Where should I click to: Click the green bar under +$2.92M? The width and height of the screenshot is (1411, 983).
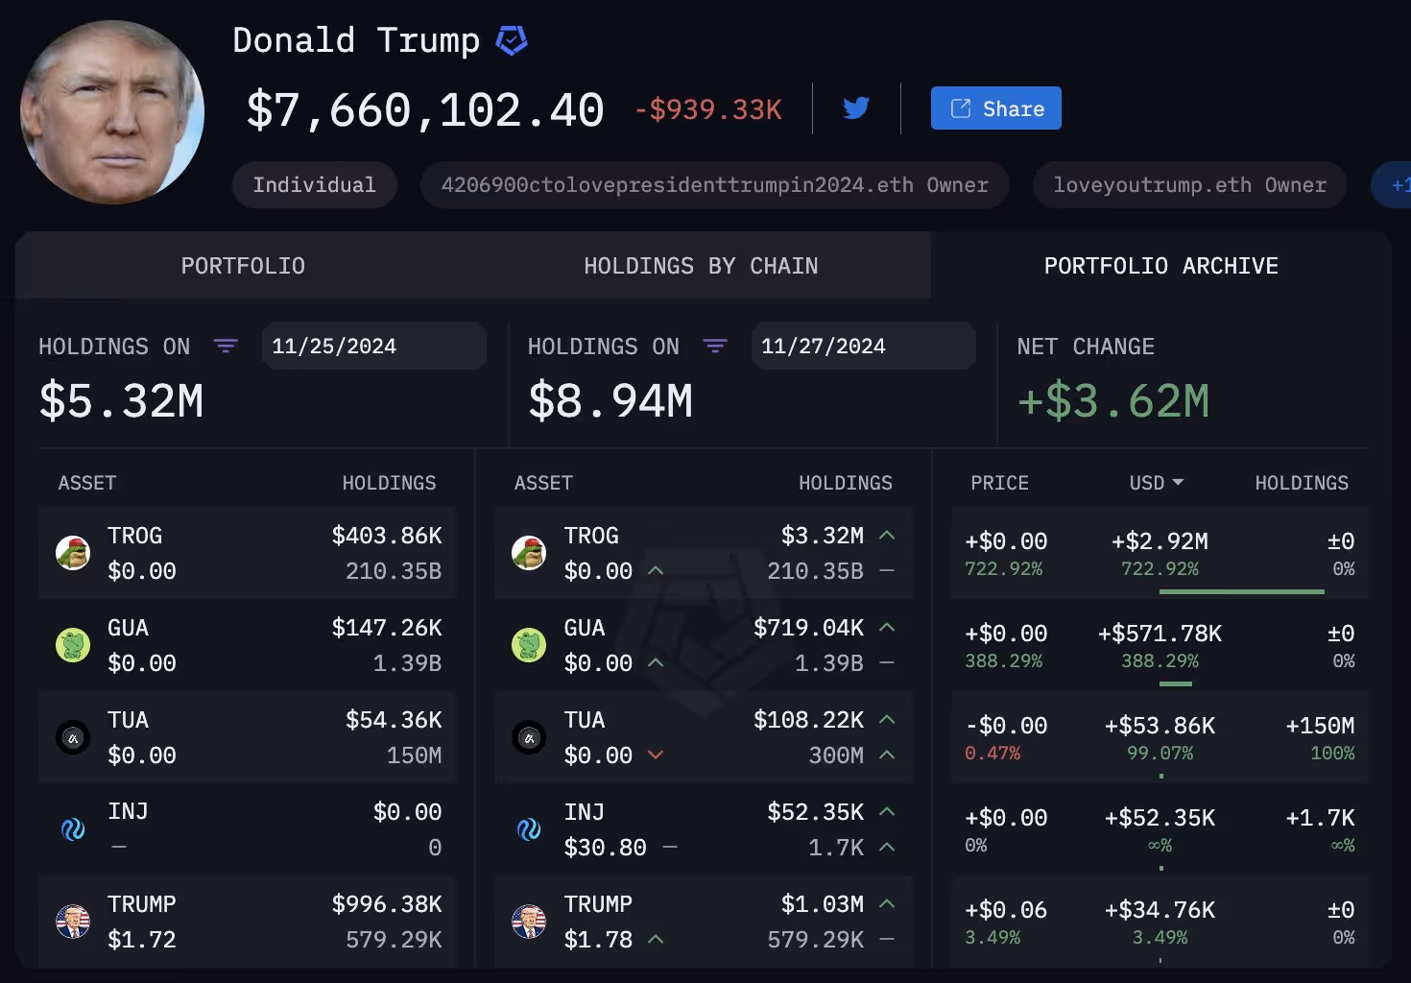(x=1242, y=591)
